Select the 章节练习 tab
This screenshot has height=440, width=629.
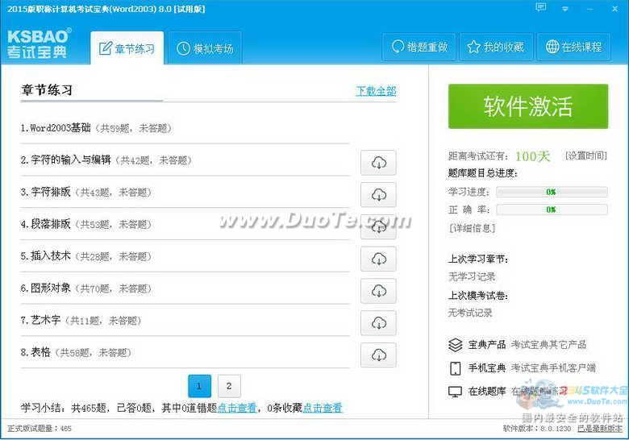[127, 48]
